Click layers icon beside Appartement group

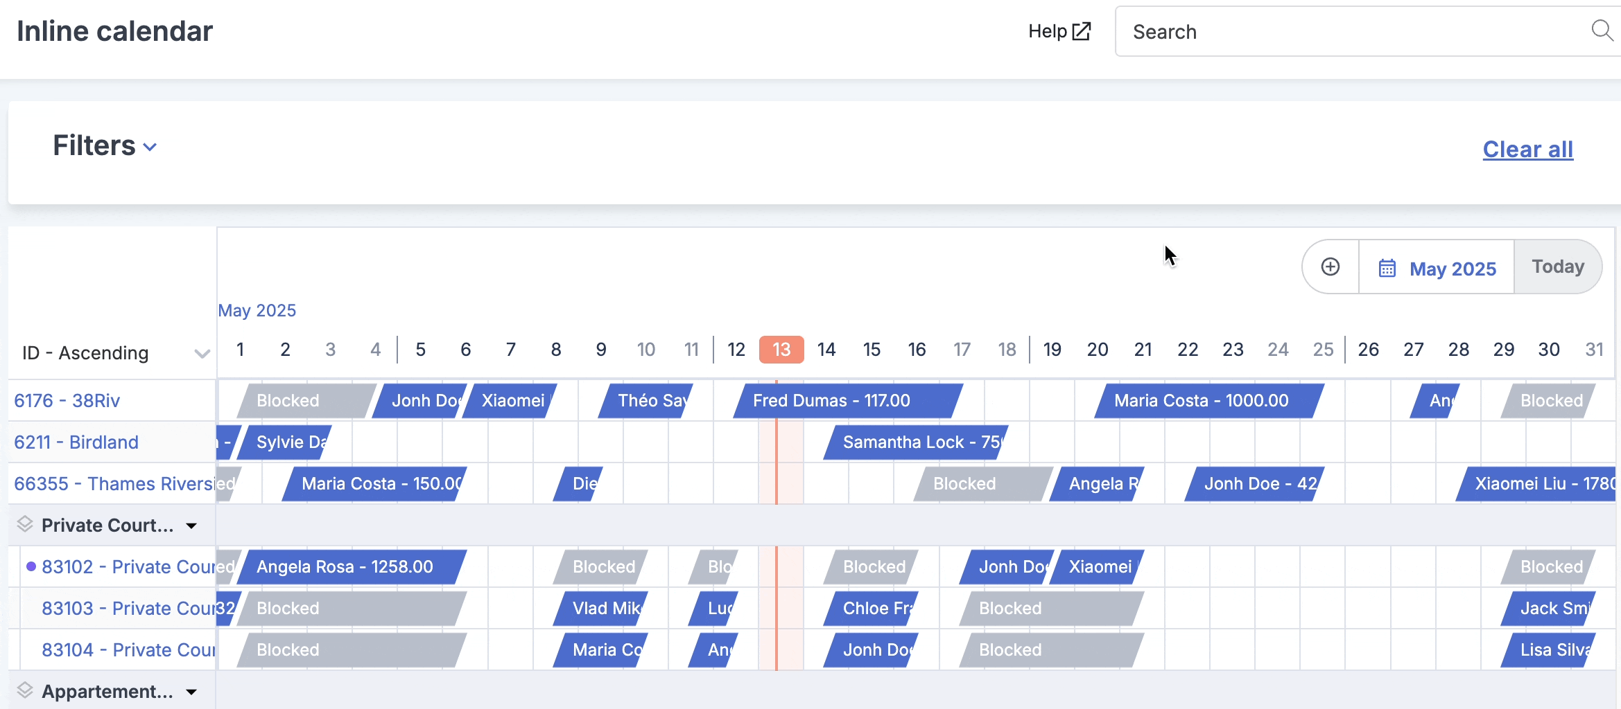pos(25,690)
